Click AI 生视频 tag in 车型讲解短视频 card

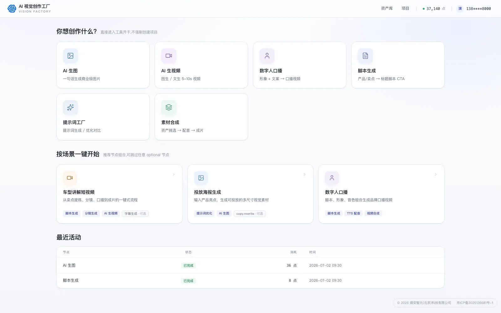tap(111, 213)
